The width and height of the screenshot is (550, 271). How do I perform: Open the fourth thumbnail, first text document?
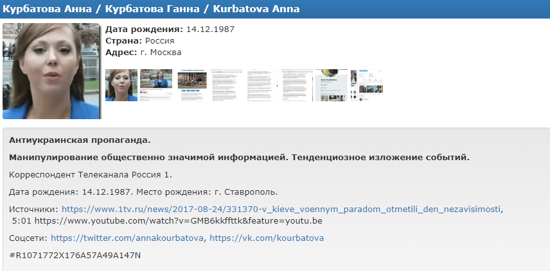point(226,84)
